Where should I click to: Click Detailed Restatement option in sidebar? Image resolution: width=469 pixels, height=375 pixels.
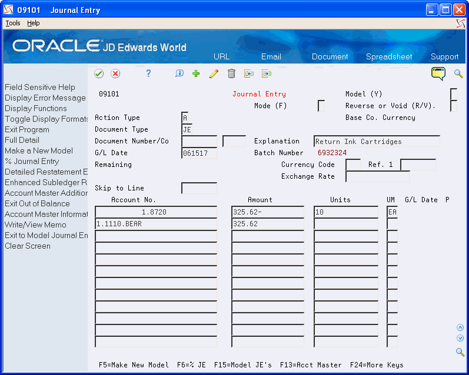tap(46, 172)
